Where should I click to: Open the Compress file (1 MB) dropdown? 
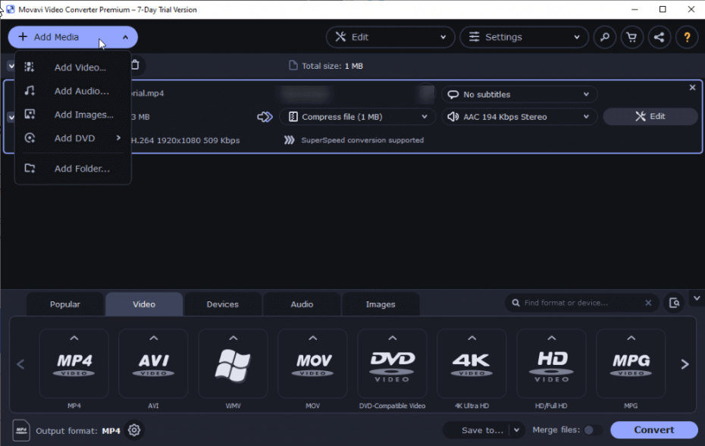[x=358, y=117]
